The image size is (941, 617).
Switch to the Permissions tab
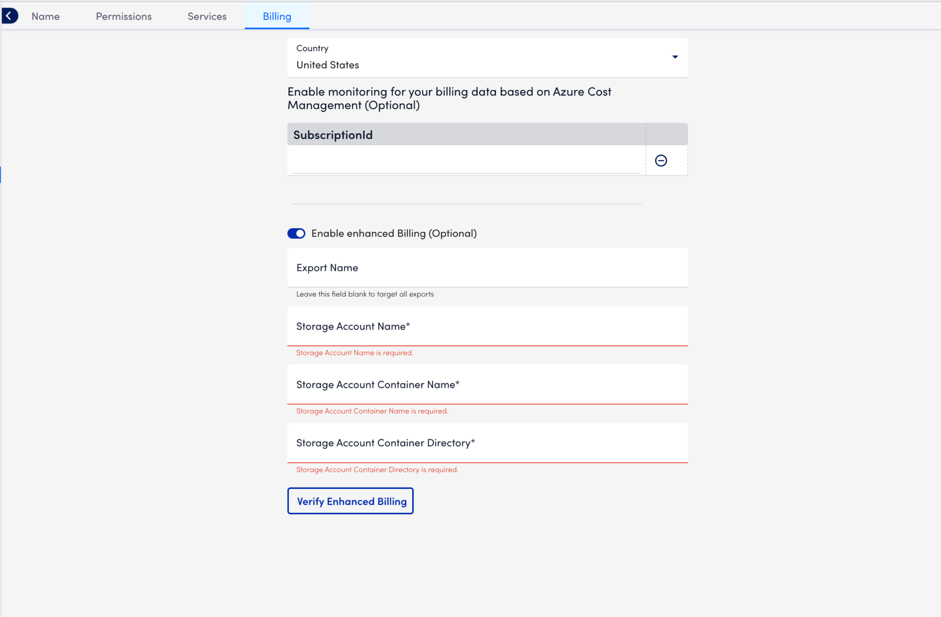tap(123, 16)
